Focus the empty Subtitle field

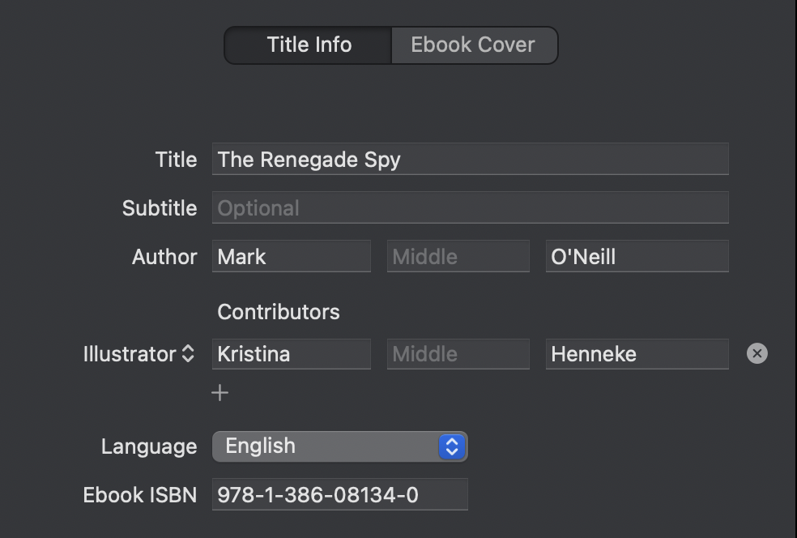(470, 208)
